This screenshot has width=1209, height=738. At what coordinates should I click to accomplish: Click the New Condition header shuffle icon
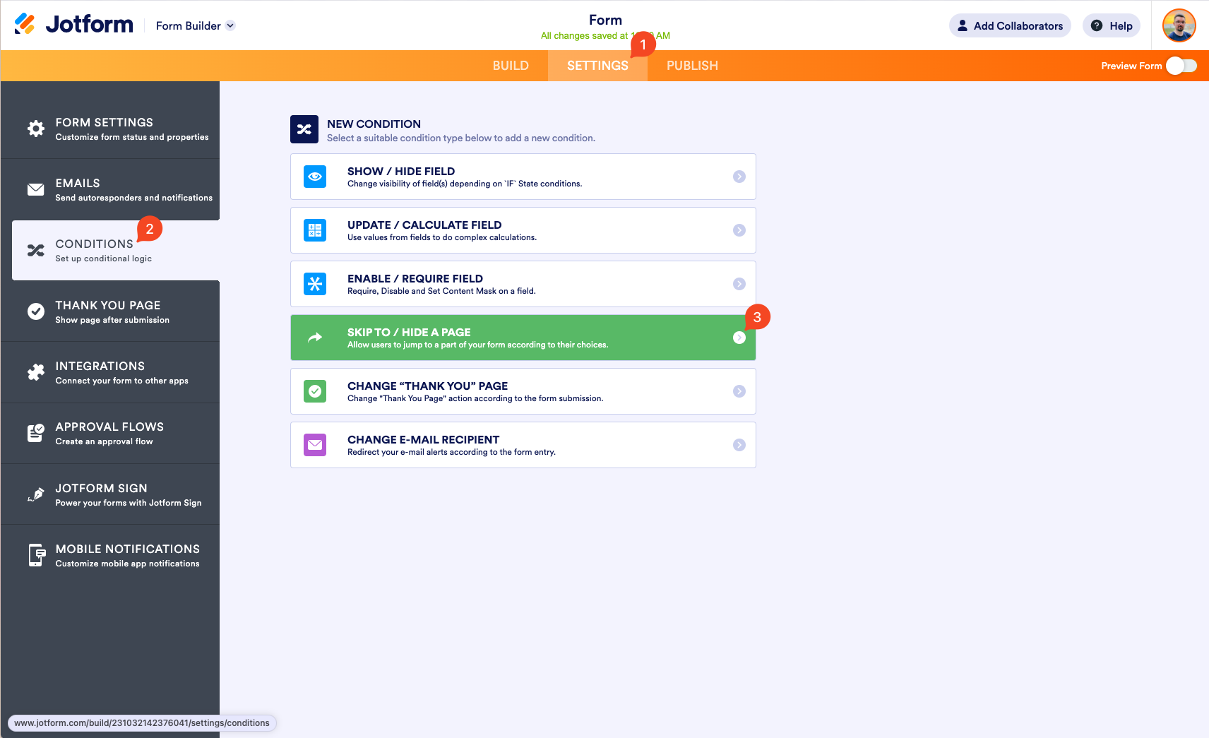pos(304,129)
